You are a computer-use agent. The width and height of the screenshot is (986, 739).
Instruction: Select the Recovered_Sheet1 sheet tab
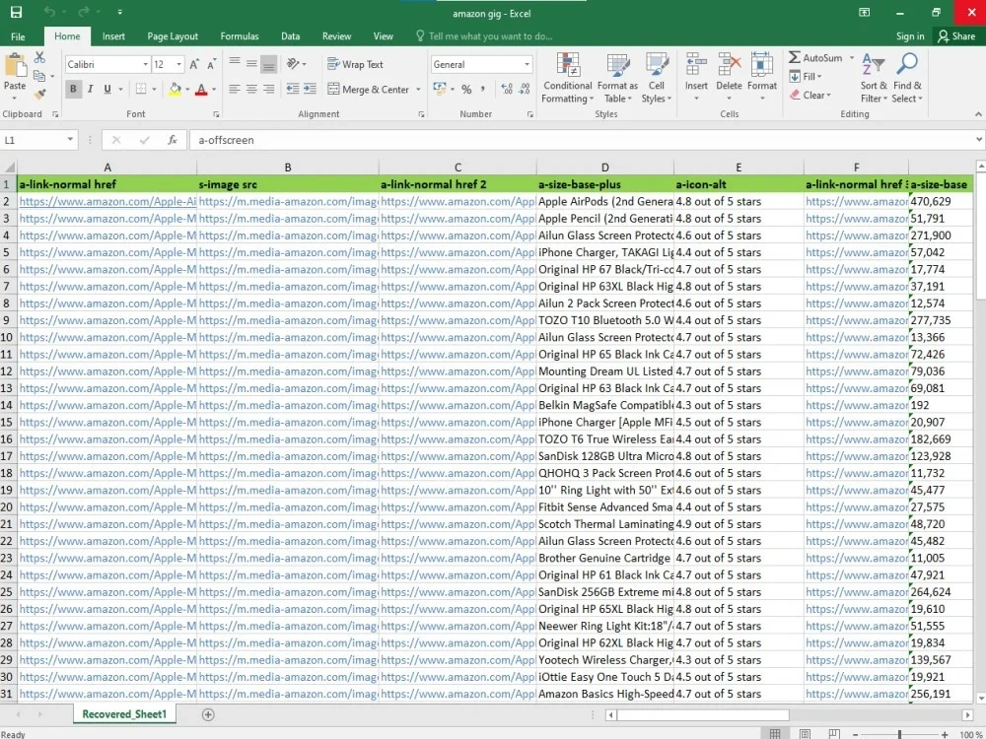(x=124, y=713)
